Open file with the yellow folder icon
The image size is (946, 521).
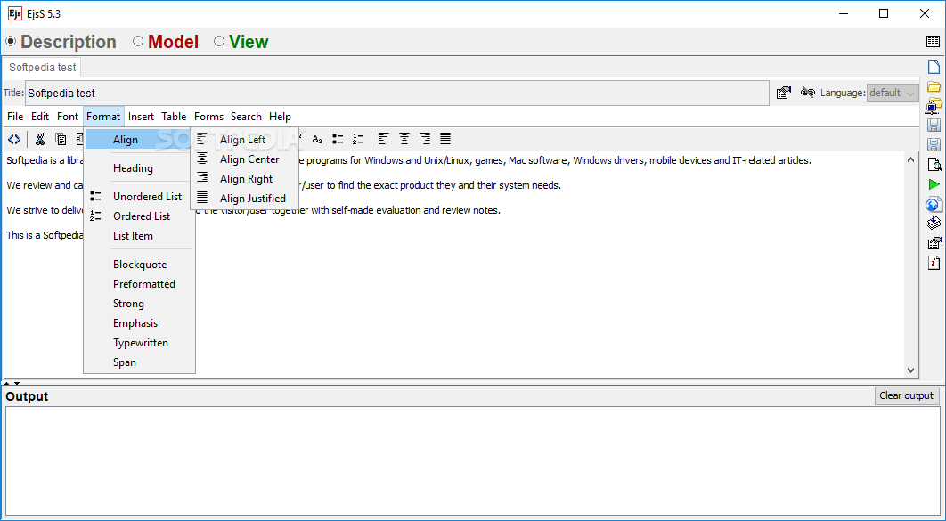coord(934,86)
